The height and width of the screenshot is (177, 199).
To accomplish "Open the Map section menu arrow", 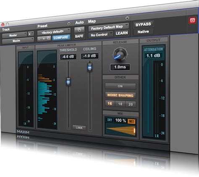I will pyautogui.click(x=127, y=18).
